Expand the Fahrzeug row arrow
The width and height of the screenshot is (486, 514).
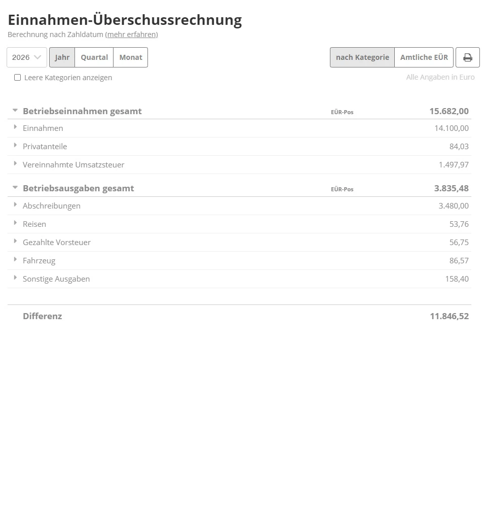pos(16,260)
